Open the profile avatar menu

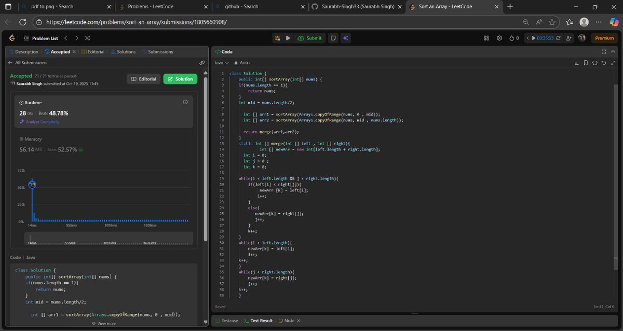click(x=582, y=38)
